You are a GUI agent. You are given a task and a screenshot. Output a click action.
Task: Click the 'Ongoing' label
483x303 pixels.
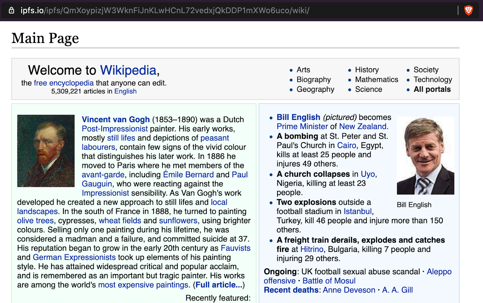point(280,272)
